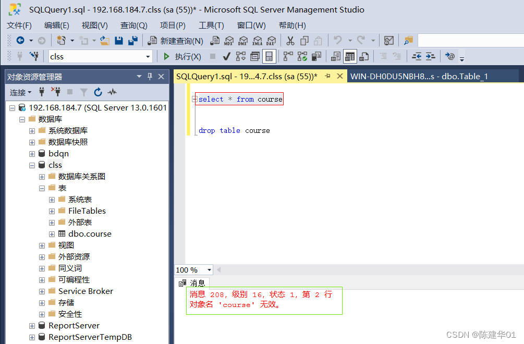Expand the dbo.course table node
The height and width of the screenshot is (344, 524).
(51, 234)
